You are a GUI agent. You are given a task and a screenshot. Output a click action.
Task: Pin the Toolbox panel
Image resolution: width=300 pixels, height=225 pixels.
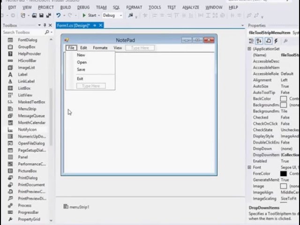coord(45,25)
